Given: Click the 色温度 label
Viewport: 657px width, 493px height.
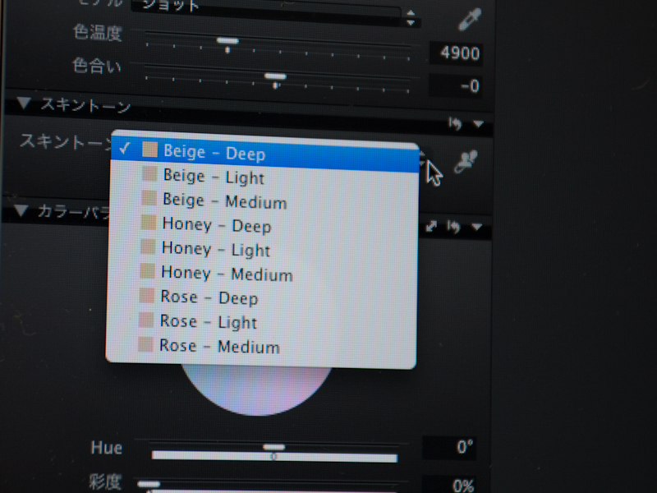Looking at the screenshot, I should tap(98, 33).
